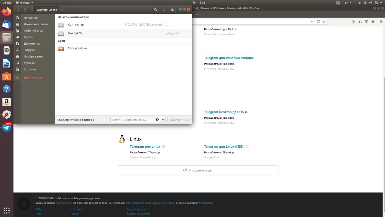Show applications grid in dock
The height and width of the screenshot is (217, 385).
(x=7, y=210)
